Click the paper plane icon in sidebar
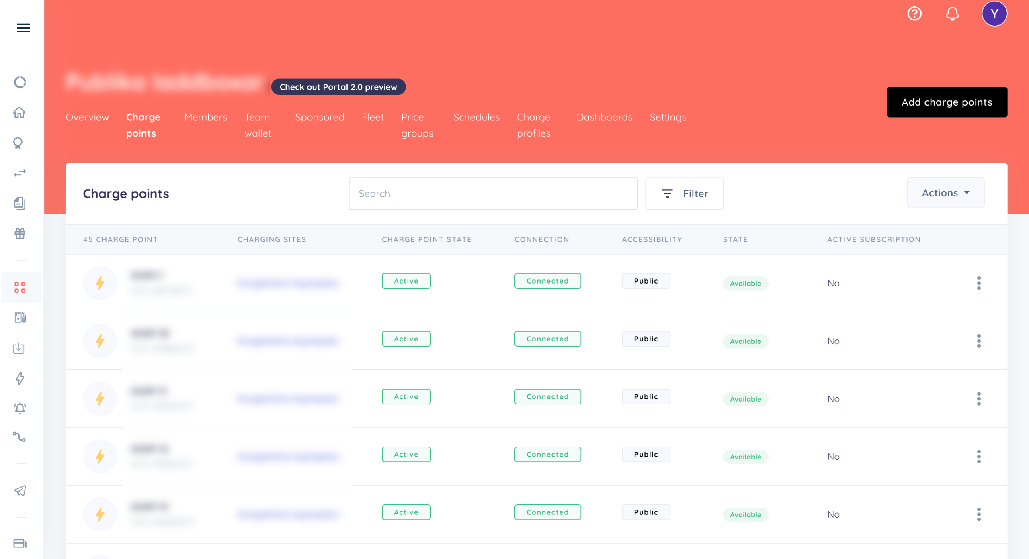The image size is (1029, 559). pos(20,490)
